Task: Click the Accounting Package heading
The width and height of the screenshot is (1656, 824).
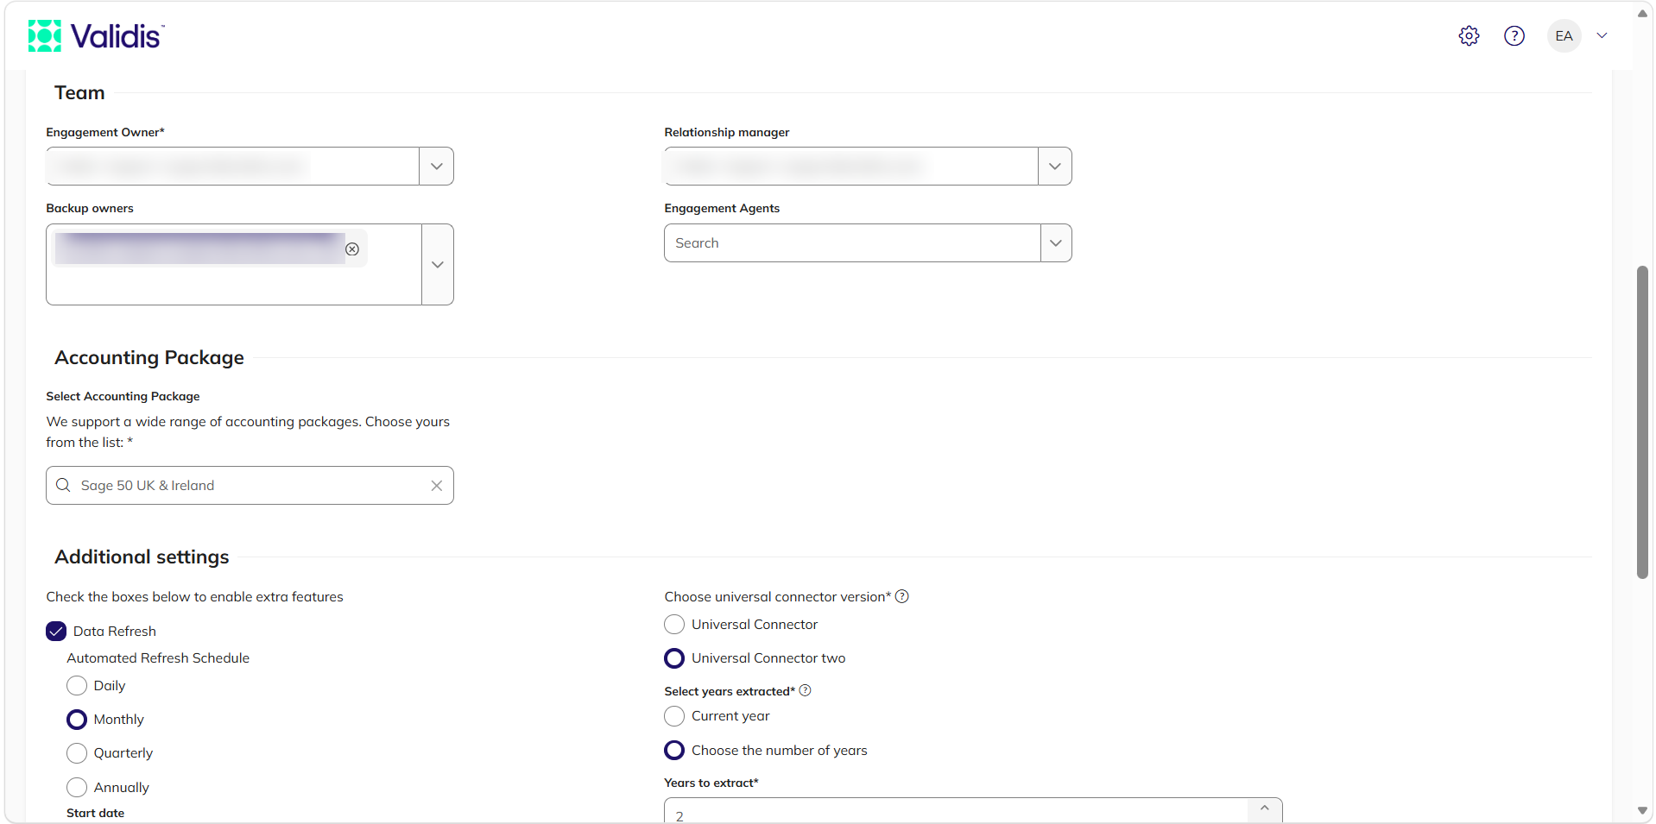Action: 149,357
